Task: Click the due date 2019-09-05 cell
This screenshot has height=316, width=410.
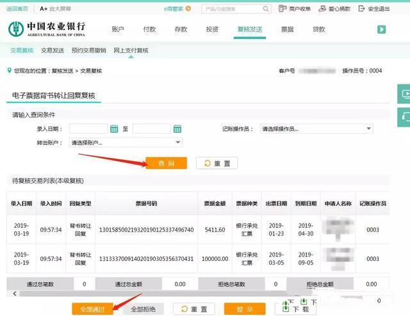Action: (x=306, y=259)
